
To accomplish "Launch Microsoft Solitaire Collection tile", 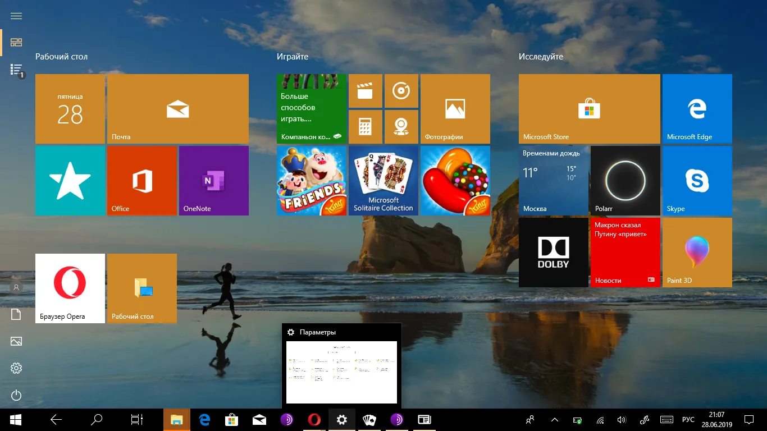I will (x=383, y=181).
